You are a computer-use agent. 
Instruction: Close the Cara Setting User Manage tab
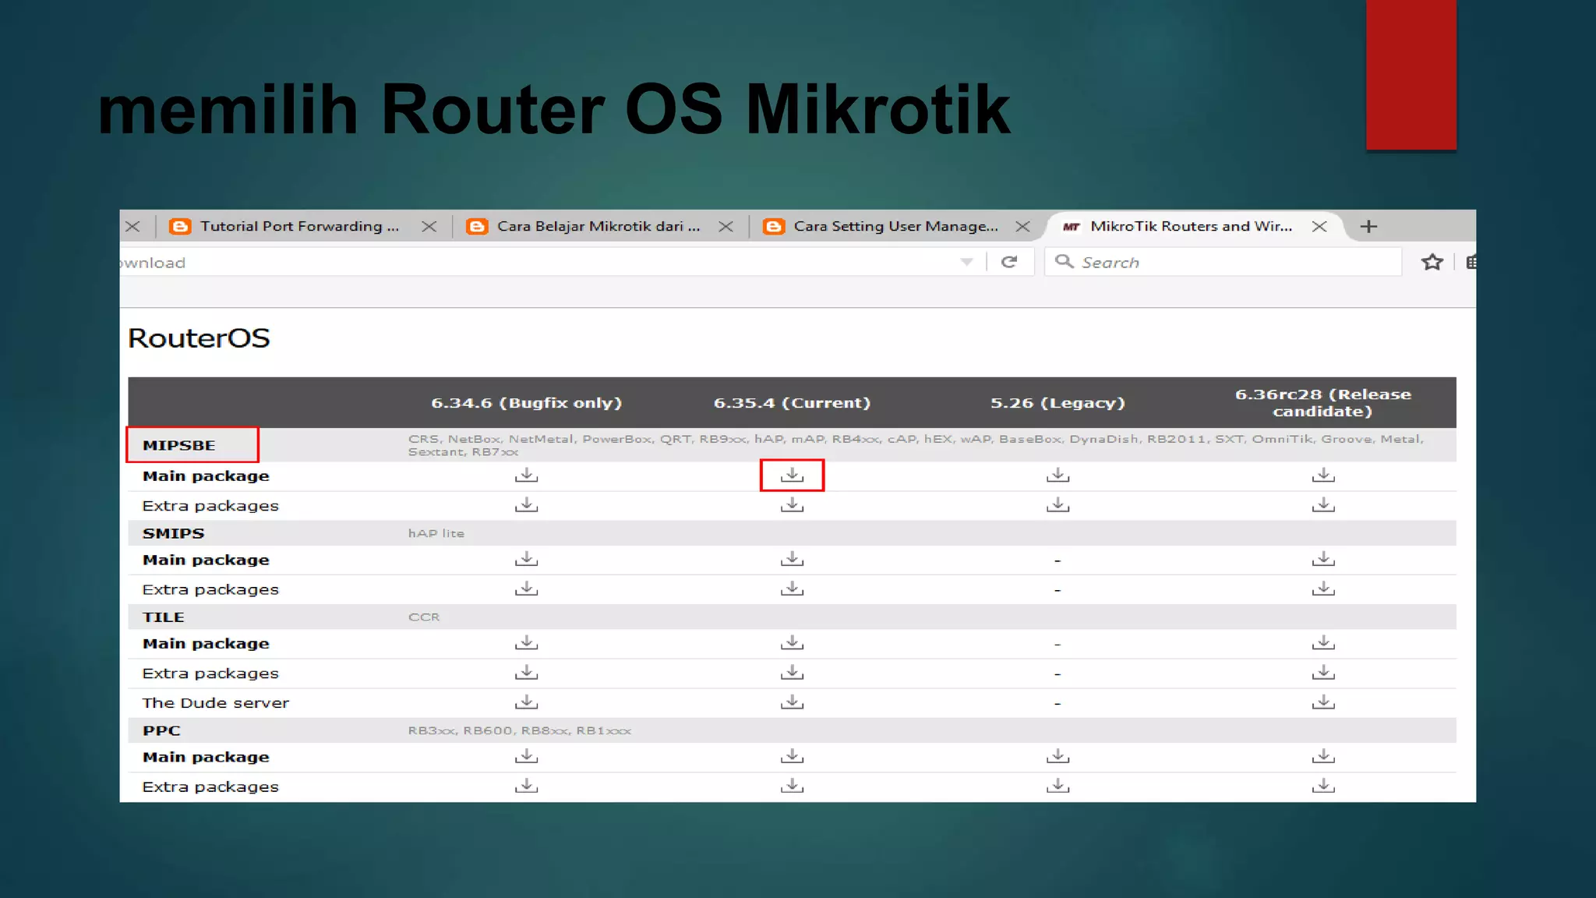[1022, 226]
